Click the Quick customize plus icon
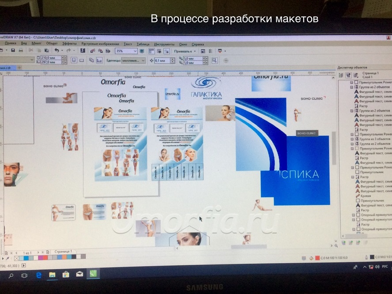The image size is (392, 294). coord(226,60)
